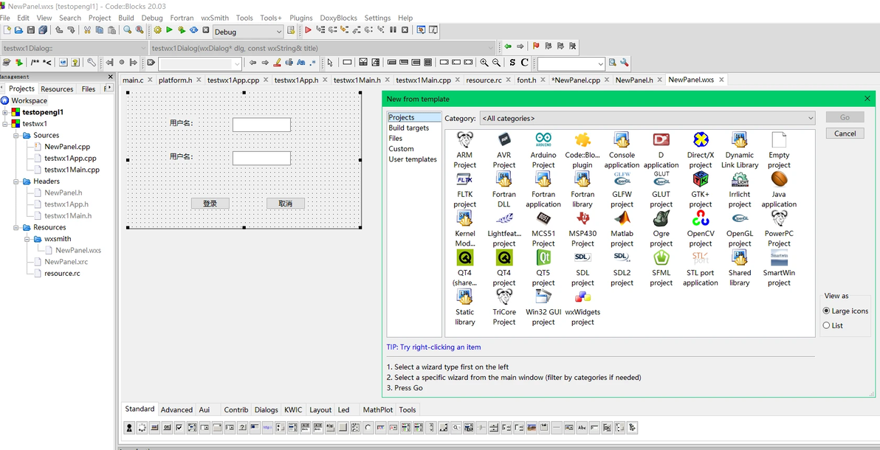Open the Settings menu

(x=377, y=18)
